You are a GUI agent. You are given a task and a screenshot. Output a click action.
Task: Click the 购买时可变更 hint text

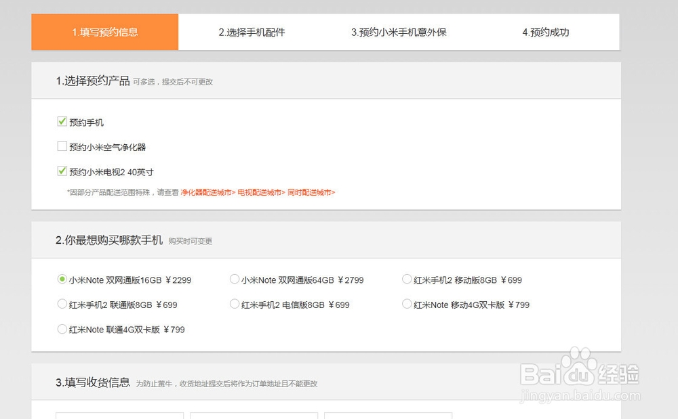tap(191, 241)
